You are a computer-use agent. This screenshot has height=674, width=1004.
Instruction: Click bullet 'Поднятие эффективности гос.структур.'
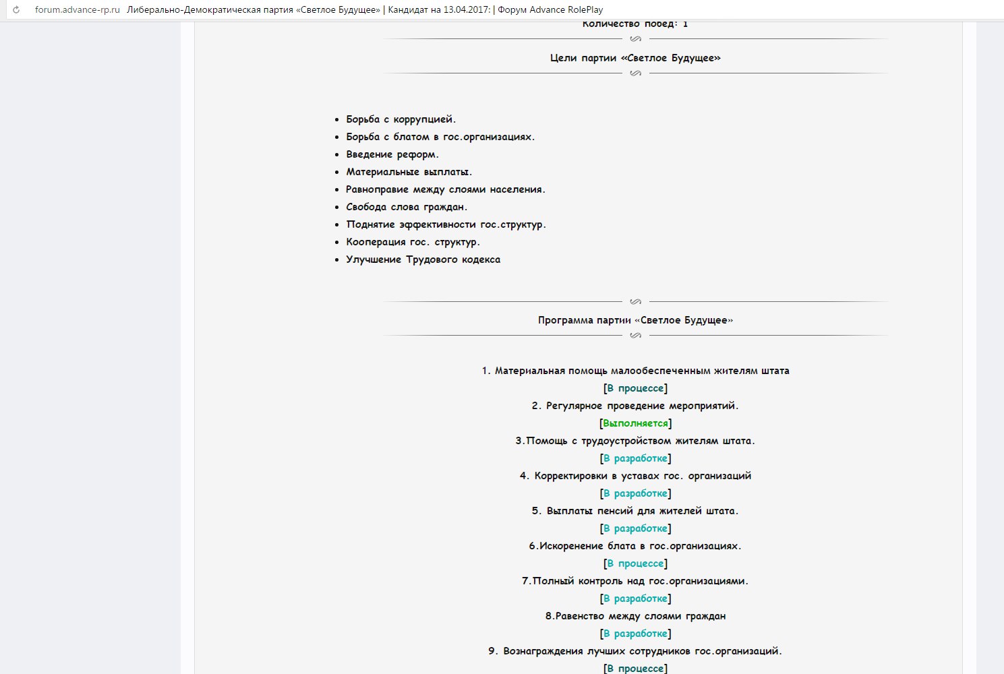[446, 224]
